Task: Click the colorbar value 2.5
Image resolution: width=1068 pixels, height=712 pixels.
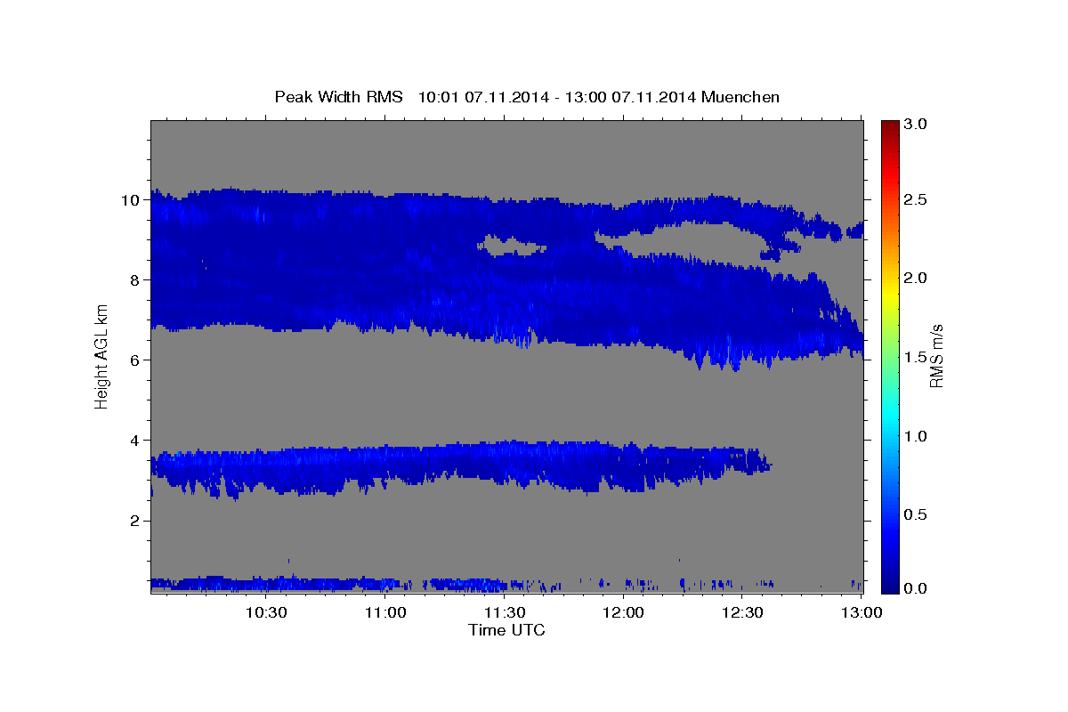Action: point(917,200)
